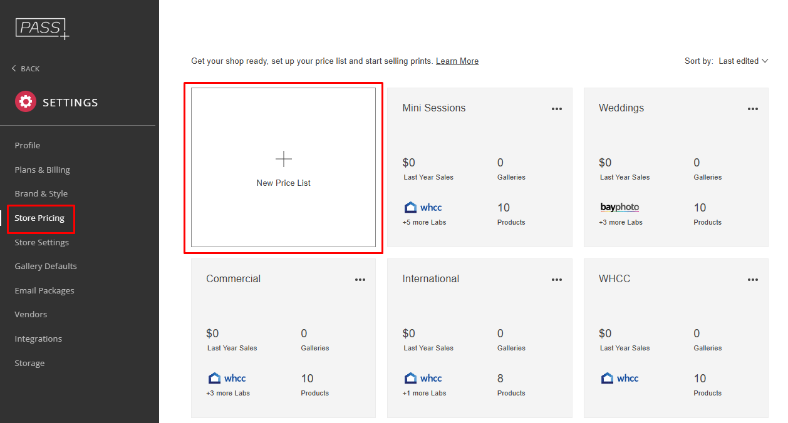Open Weddings three-dot options menu

coord(752,109)
